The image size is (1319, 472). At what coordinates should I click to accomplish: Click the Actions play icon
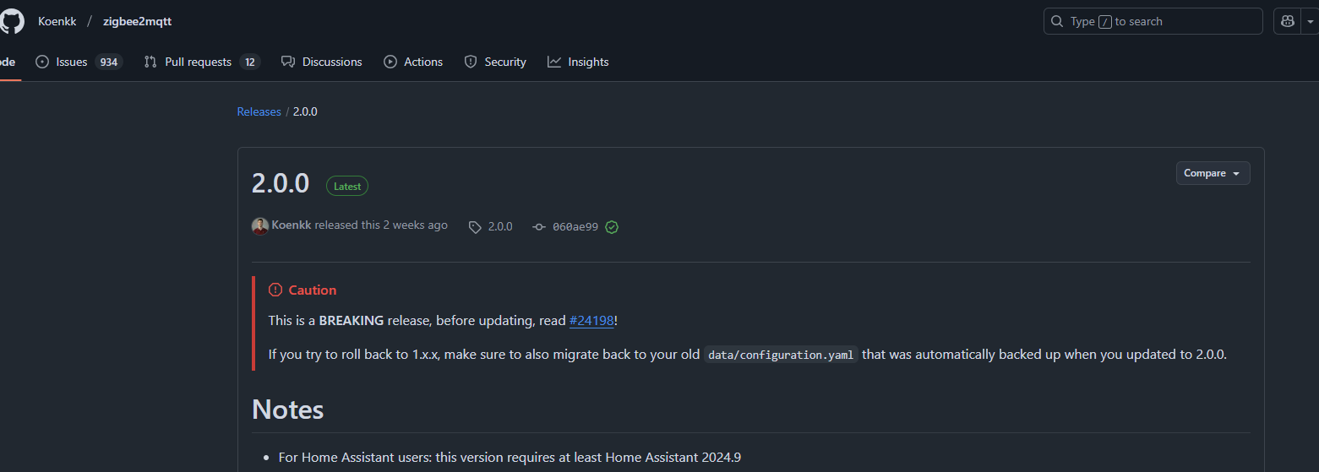390,62
